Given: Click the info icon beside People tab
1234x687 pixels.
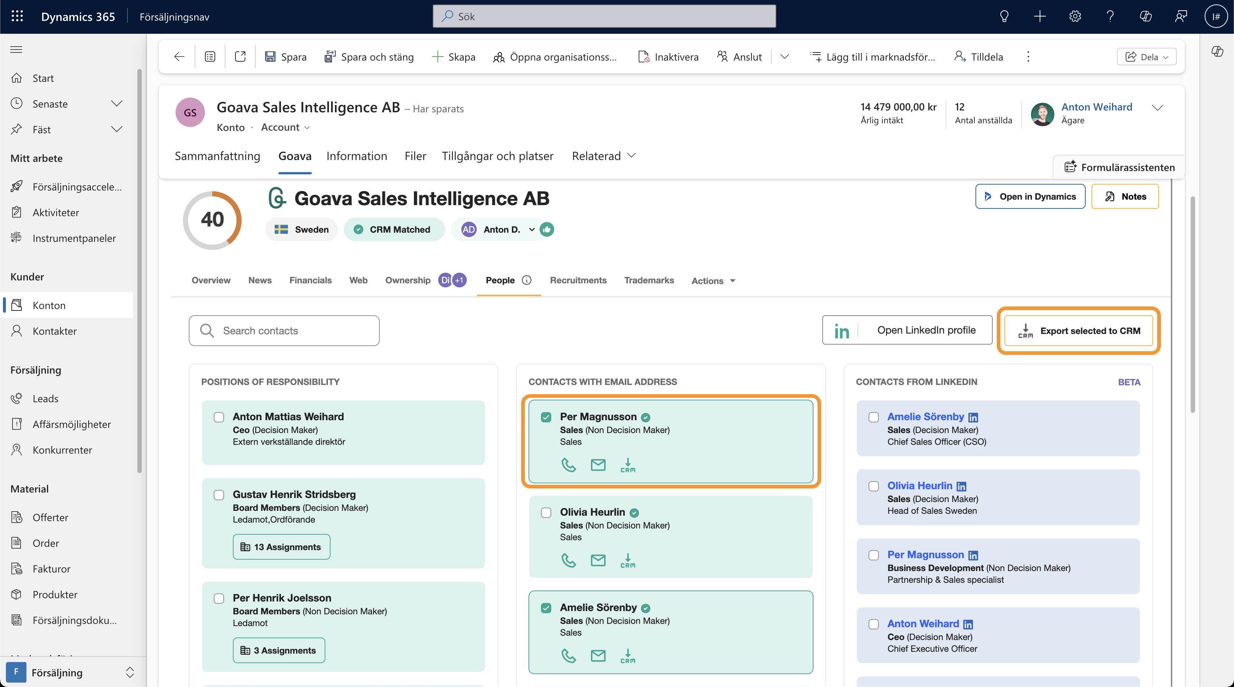Looking at the screenshot, I should pos(526,280).
